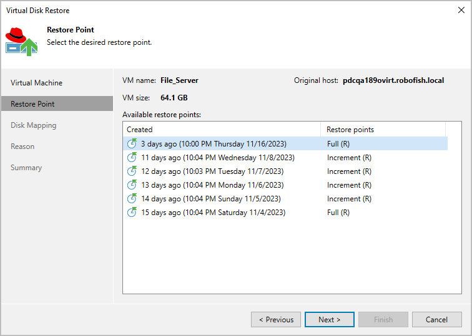Click the 'Available restore points:' label
Image resolution: width=472 pixels, height=336 pixels.
(162, 115)
